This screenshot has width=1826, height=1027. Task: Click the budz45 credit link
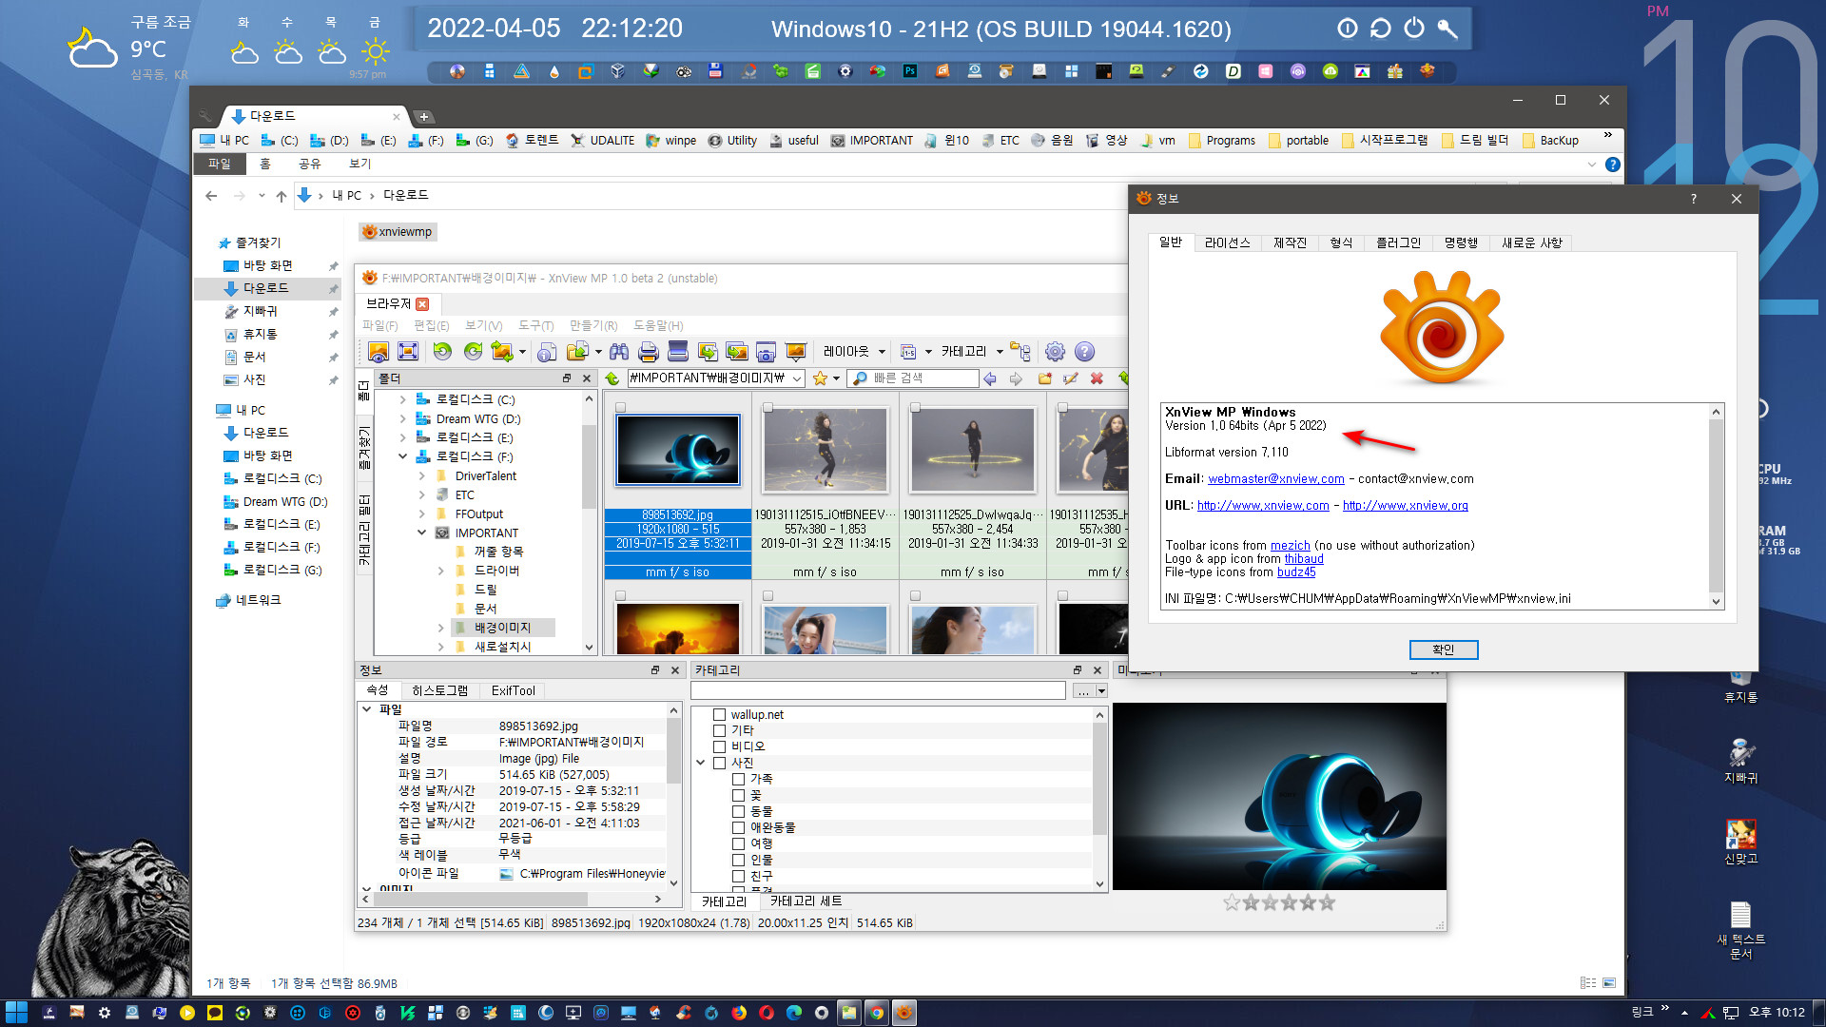click(x=1295, y=572)
